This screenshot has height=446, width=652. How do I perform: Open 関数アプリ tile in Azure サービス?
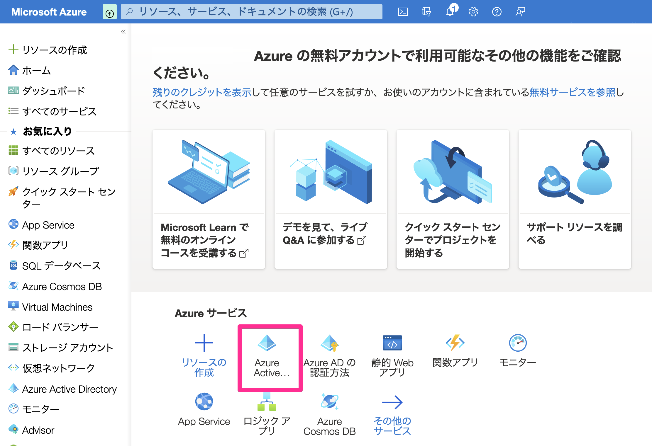tap(455, 351)
